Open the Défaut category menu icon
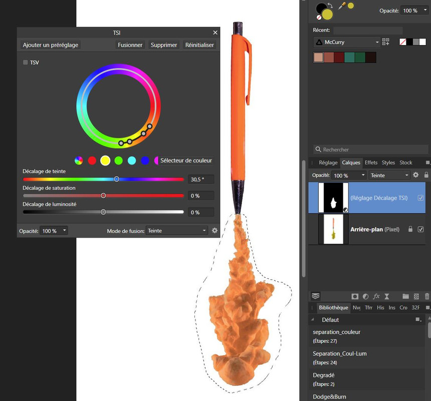Viewport: 431px width, 401px height. click(418, 319)
